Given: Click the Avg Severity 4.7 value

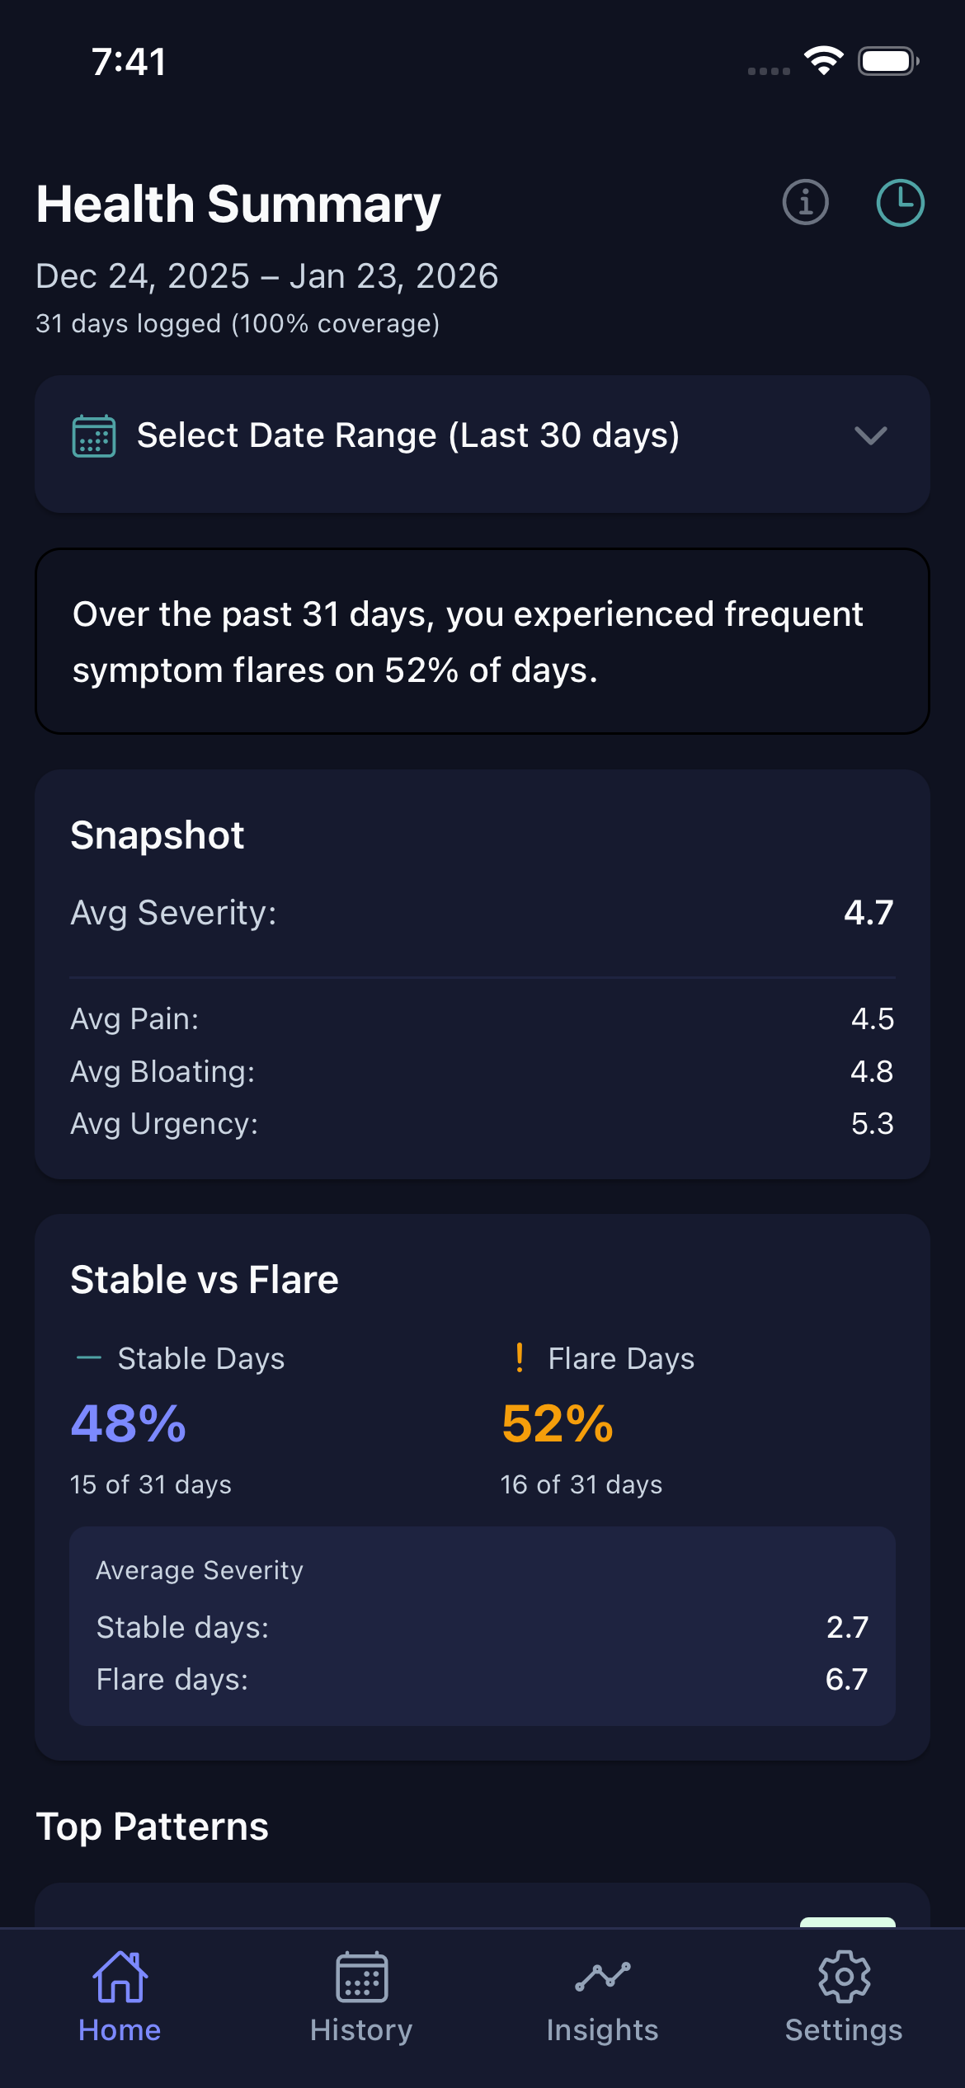Looking at the screenshot, I should [868, 913].
